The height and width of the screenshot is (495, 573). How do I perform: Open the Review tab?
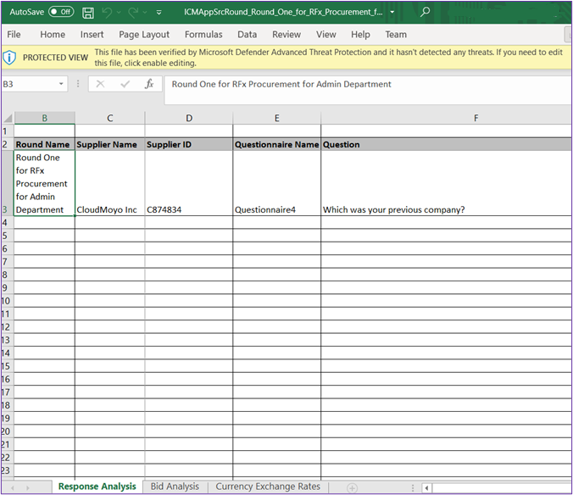pos(286,35)
